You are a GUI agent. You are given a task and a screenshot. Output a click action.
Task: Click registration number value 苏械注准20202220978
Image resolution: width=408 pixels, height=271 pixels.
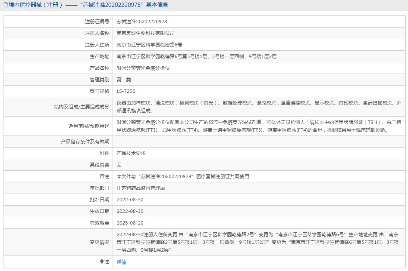(142, 22)
